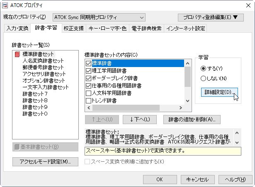Select the 辞書・学習 tab
The width and height of the screenshot is (255, 187).
(46, 28)
